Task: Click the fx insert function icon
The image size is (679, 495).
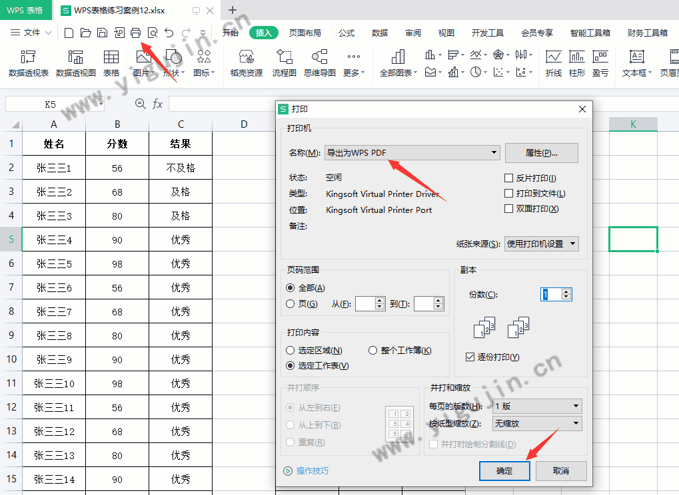Action: pyautogui.click(x=158, y=104)
